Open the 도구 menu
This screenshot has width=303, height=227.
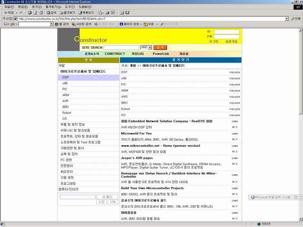click(x=70, y=7)
